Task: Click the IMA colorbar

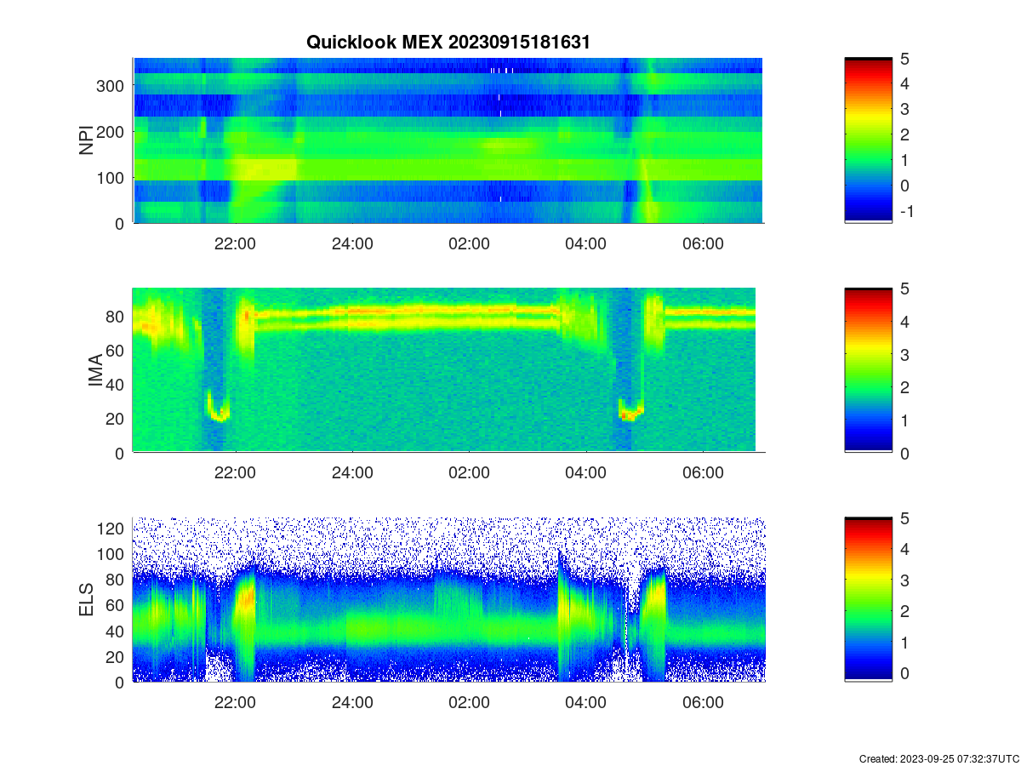Action: tap(868, 370)
